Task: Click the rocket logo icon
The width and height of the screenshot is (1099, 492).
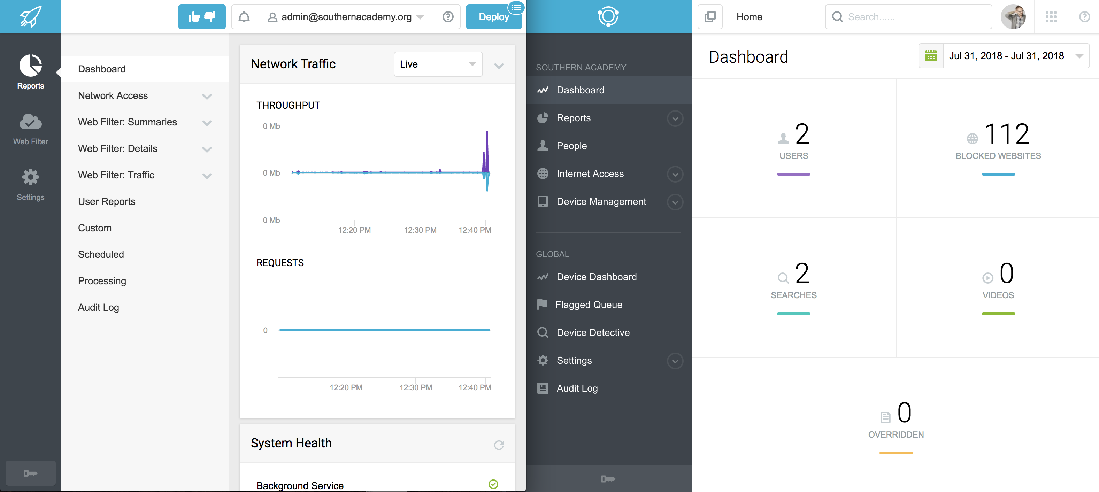Action: coord(30,17)
